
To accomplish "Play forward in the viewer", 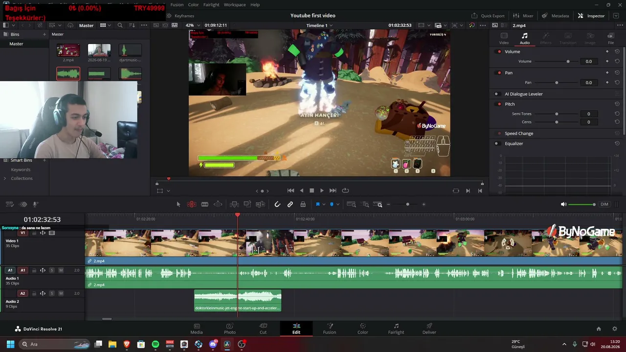I will (x=322, y=191).
